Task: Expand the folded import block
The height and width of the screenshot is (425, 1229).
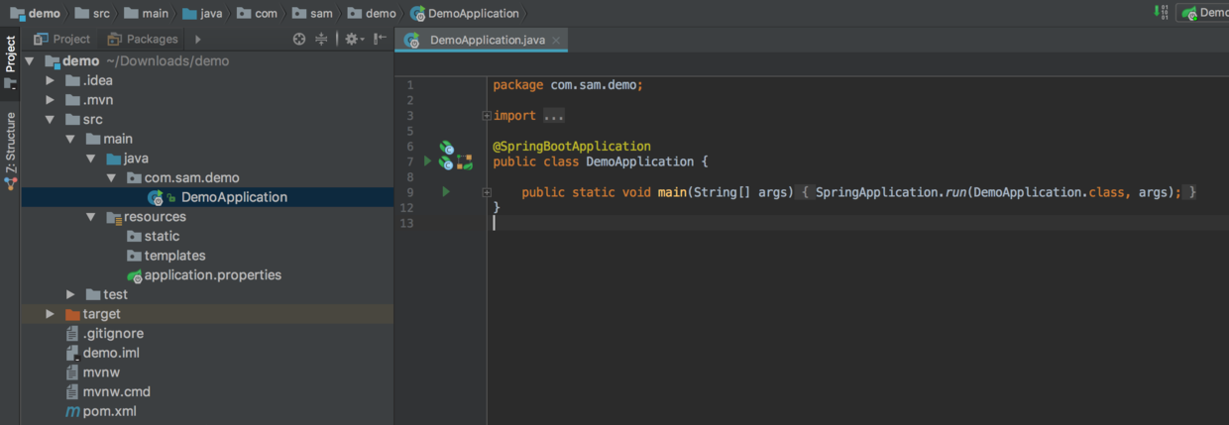Action: pyautogui.click(x=487, y=116)
